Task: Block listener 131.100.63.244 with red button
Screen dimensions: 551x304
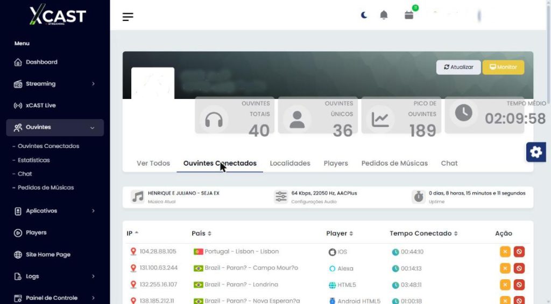Action: click(x=519, y=268)
